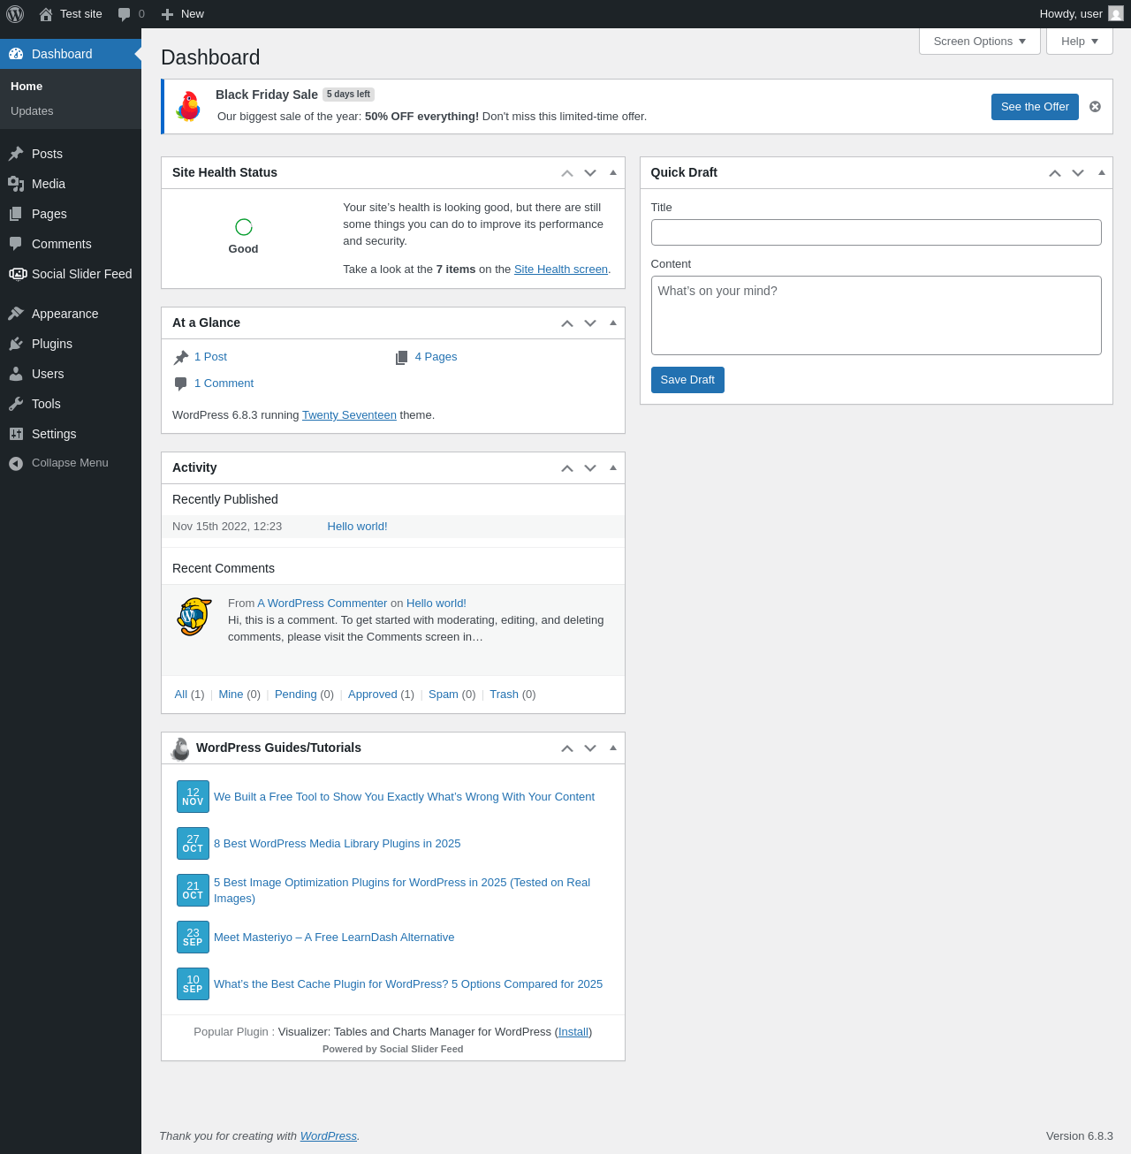Screen dimensions: 1131x1154
Task: Click the Media icon in sidebar
Action: coord(16,184)
